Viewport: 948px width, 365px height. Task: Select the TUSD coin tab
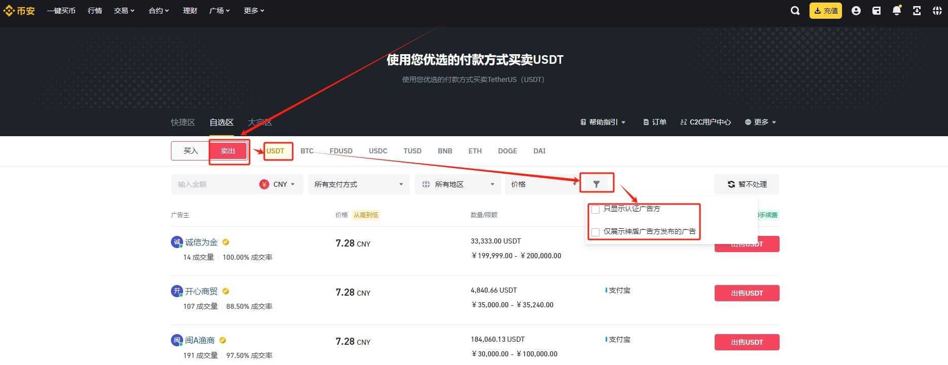412,151
